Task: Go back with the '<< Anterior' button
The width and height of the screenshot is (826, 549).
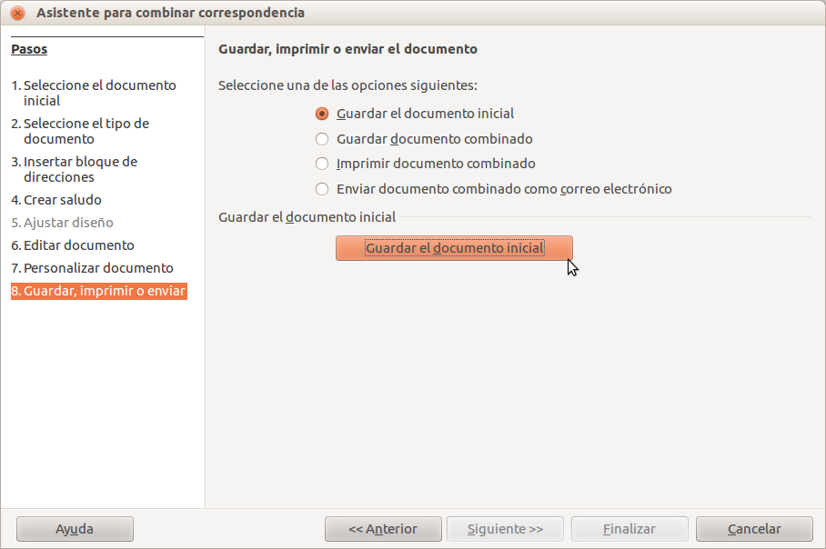Action: [x=383, y=529]
